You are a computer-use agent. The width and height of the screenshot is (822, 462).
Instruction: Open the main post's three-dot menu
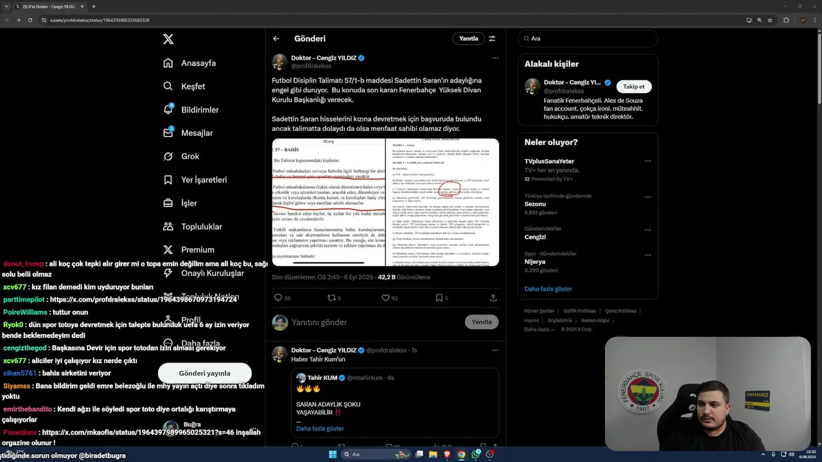(x=495, y=58)
